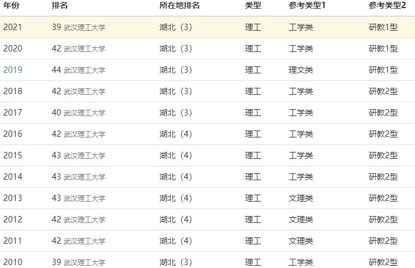Click 理文类 in the 2019 row

click(x=300, y=70)
